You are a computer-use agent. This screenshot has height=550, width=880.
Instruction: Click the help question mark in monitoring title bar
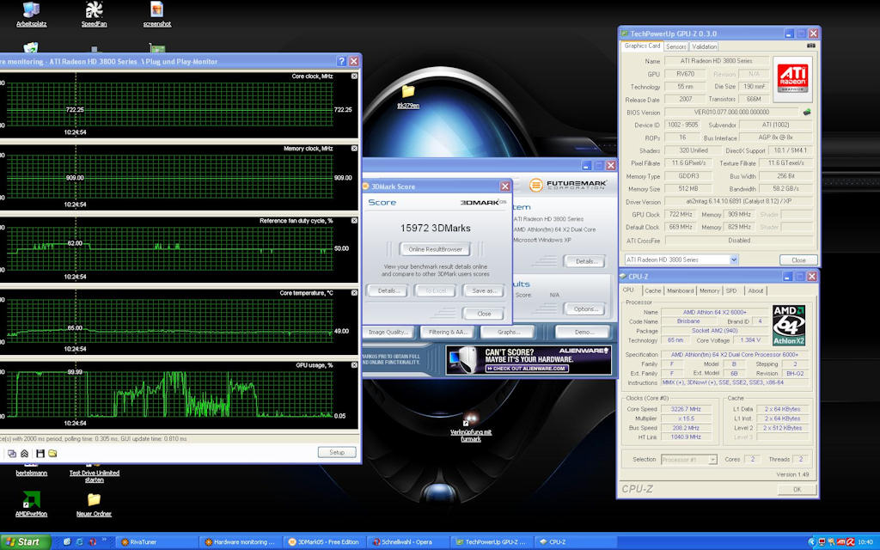341,62
